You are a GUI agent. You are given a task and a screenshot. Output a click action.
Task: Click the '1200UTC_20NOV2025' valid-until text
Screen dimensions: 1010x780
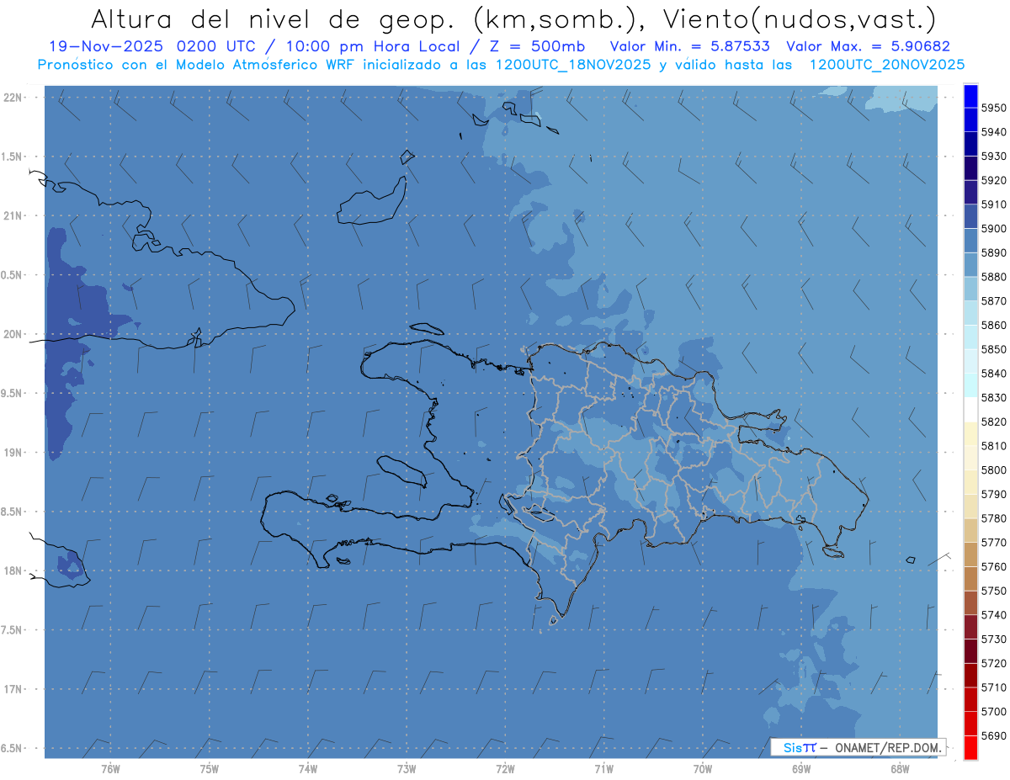pos(886,65)
